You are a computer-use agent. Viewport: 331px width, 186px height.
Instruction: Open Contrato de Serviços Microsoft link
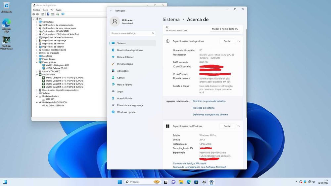pos(189,163)
